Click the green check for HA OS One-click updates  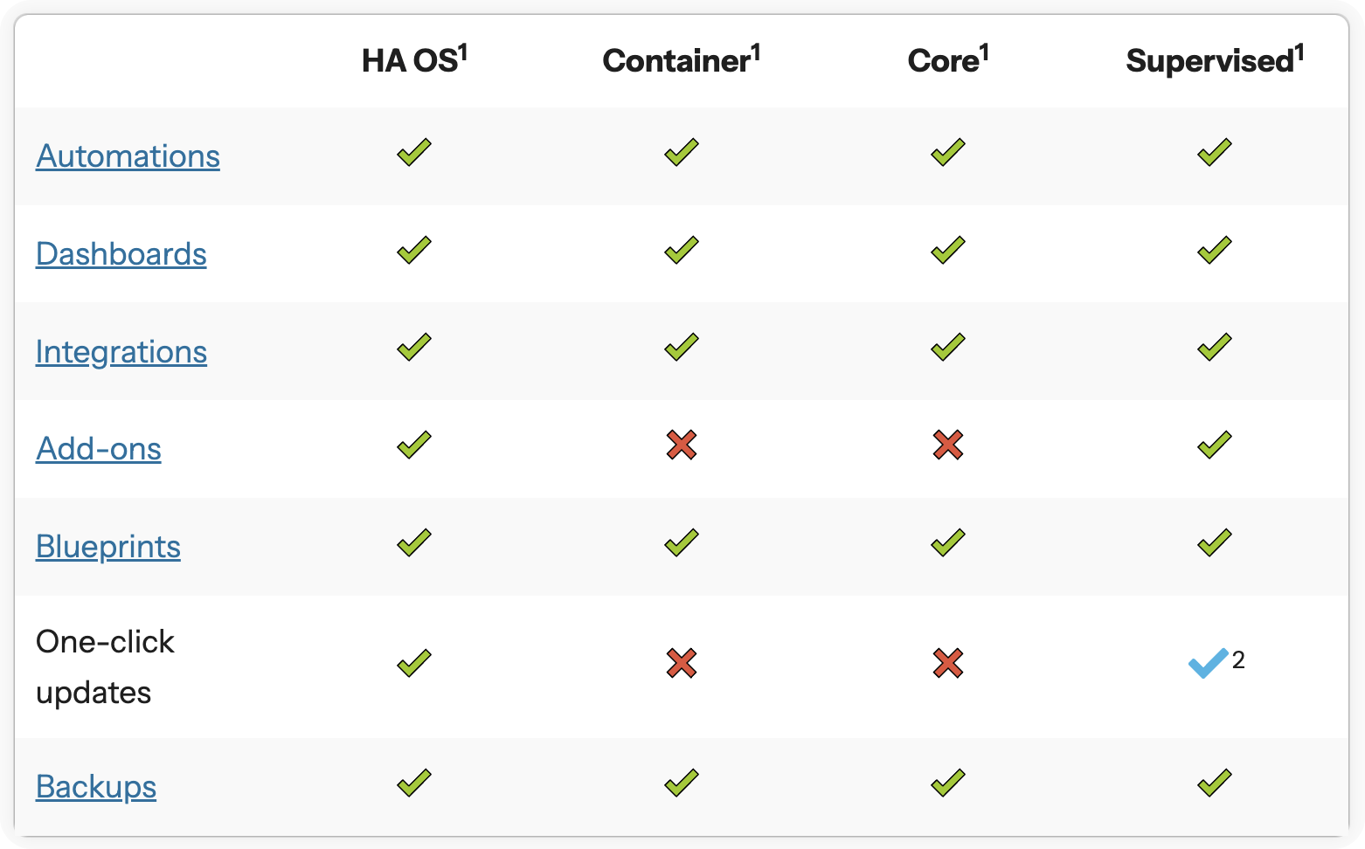click(x=414, y=663)
